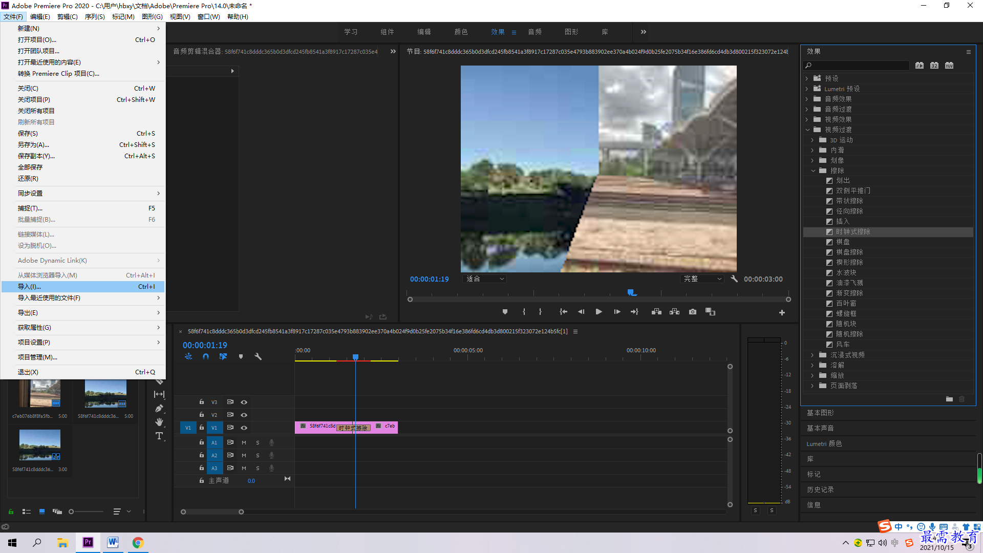This screenshot has height=553, width=983.
Task: Toggle sync lock for V2 track
Action: (230, 415)
